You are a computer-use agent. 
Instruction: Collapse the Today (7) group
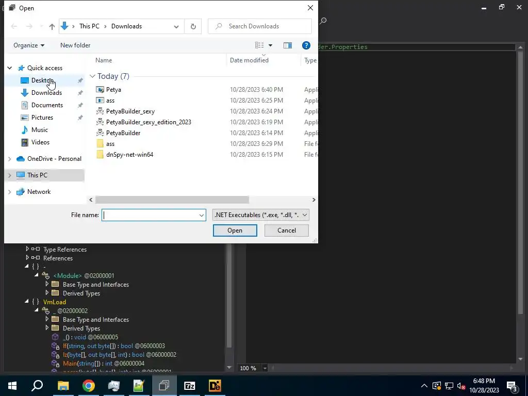tap(92, 76)
